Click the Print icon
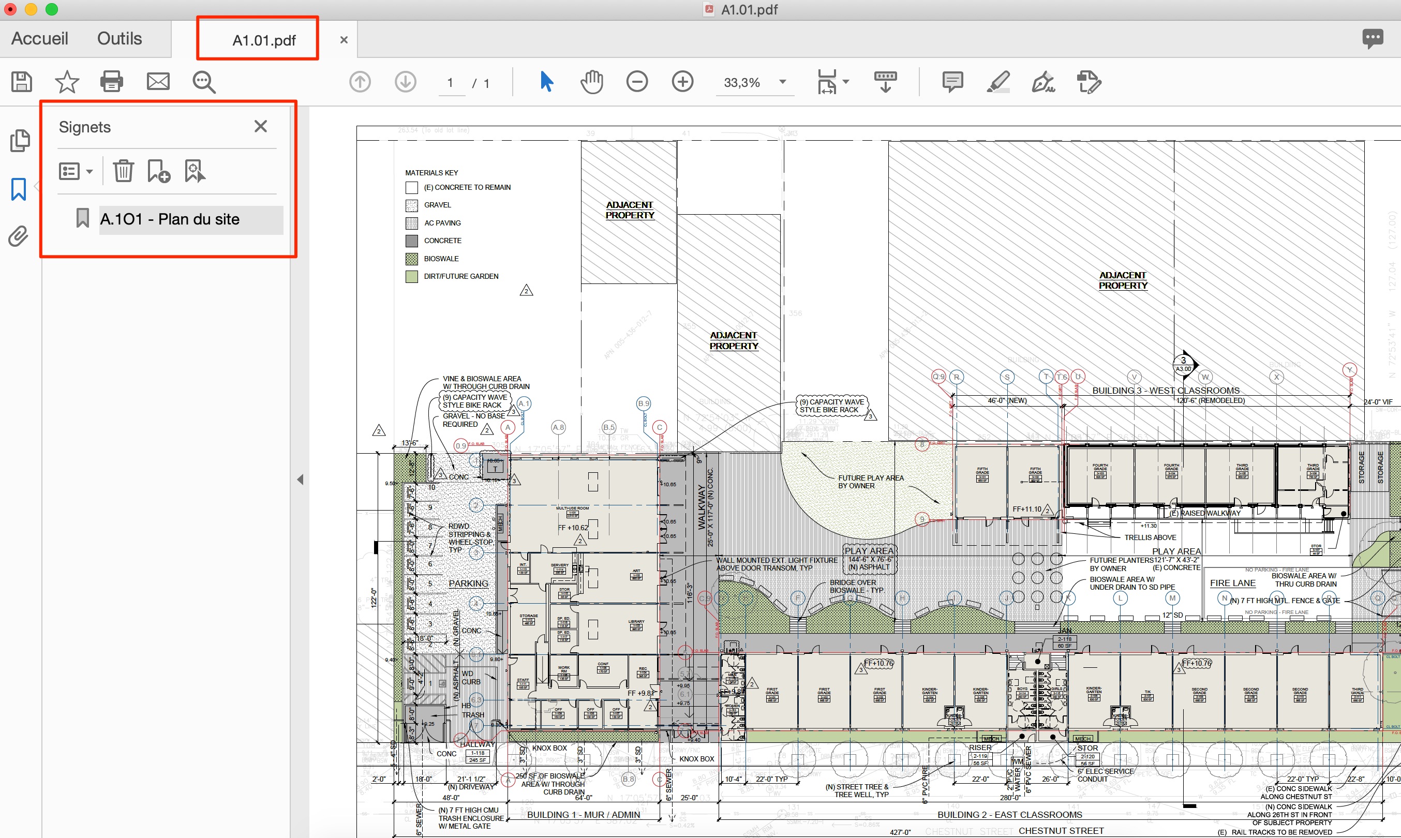This screenshot has width=1401, height=838. coord(111,82)
